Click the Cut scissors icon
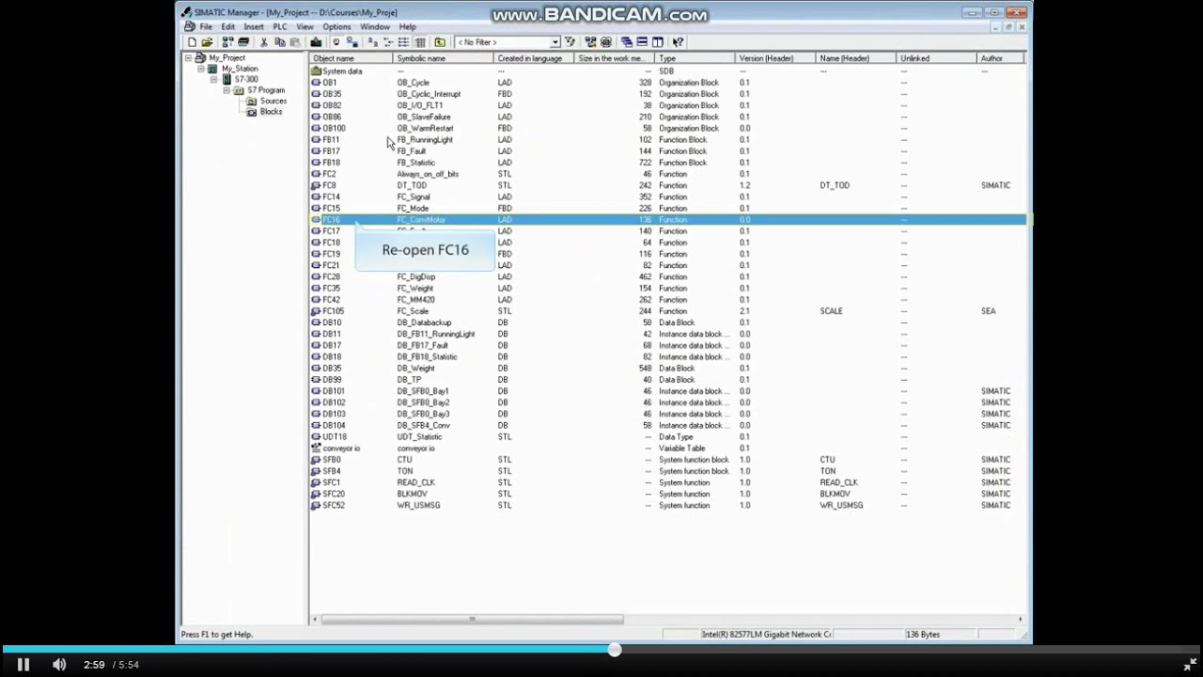 click(263, 41)
